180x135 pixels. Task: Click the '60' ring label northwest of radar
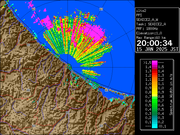coord(34,9)
